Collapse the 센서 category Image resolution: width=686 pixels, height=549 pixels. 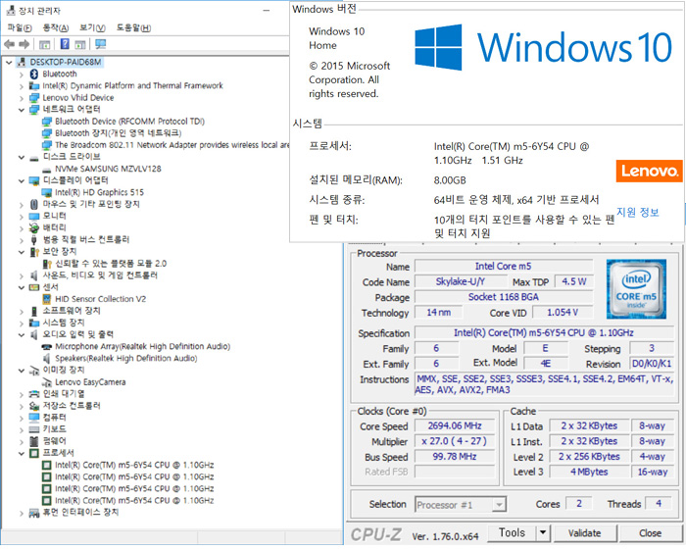click(22, 287)
